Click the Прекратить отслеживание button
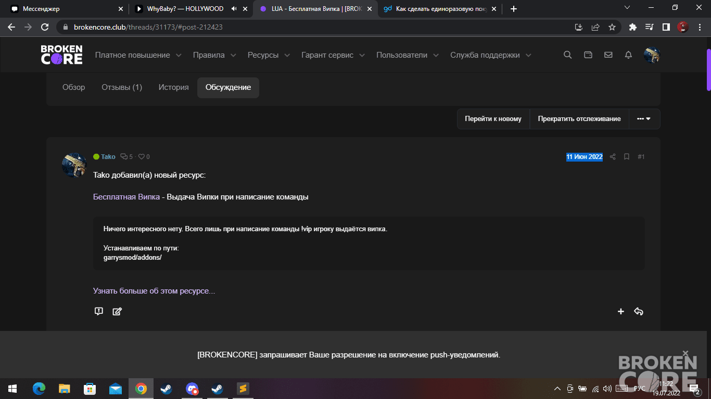The image size is (711, 399). pyautogui.click(x=579, y=119)
